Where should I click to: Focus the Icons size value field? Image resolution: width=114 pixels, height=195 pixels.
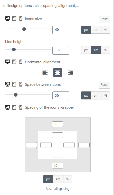61,30
